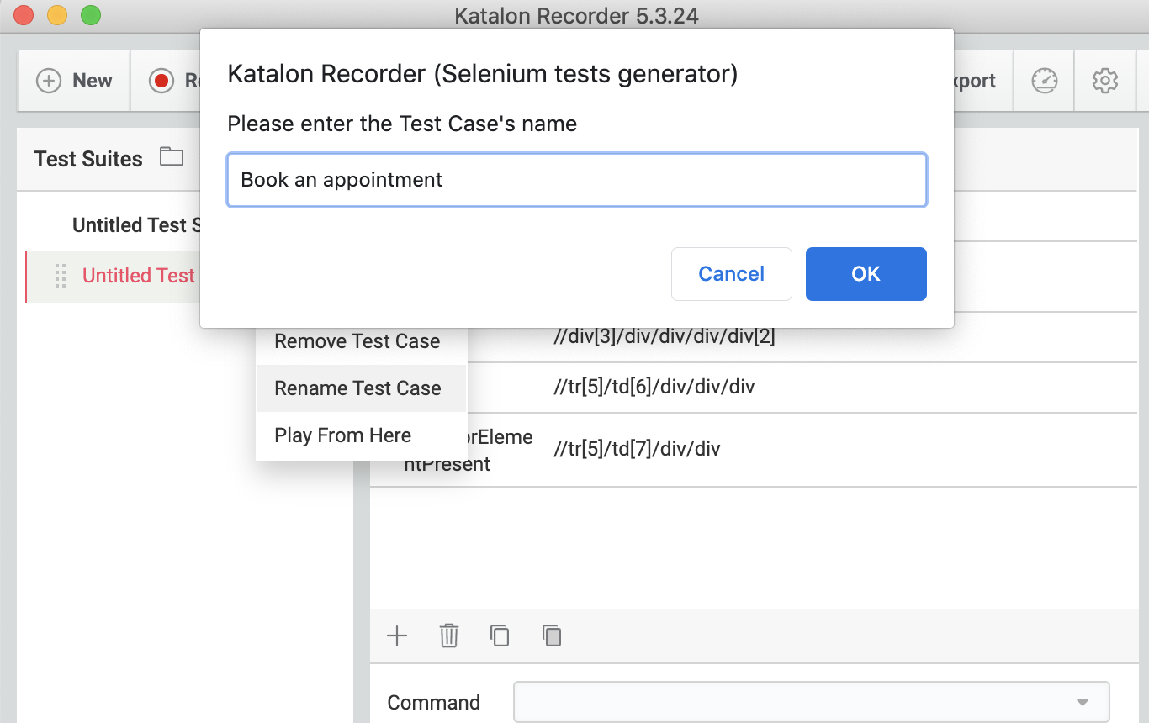The height and width of the screenshot is (723, 1149).
Task: Cancel the rename dialog
Action: 732,274
